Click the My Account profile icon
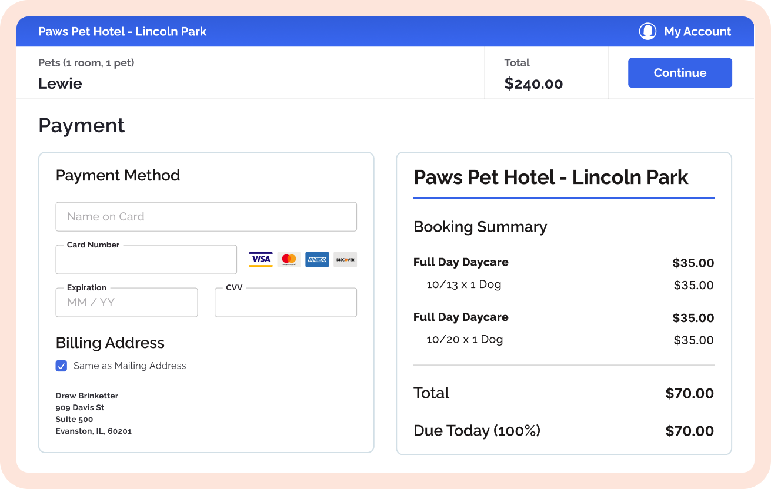The image size is (771, 489). tap(647, 31)
